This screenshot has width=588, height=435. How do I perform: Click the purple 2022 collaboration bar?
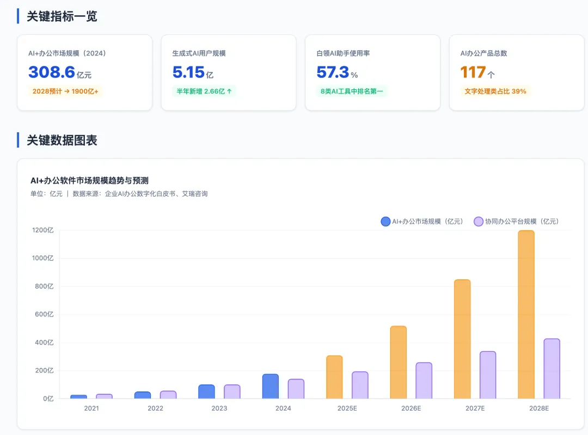pos(168,395)
